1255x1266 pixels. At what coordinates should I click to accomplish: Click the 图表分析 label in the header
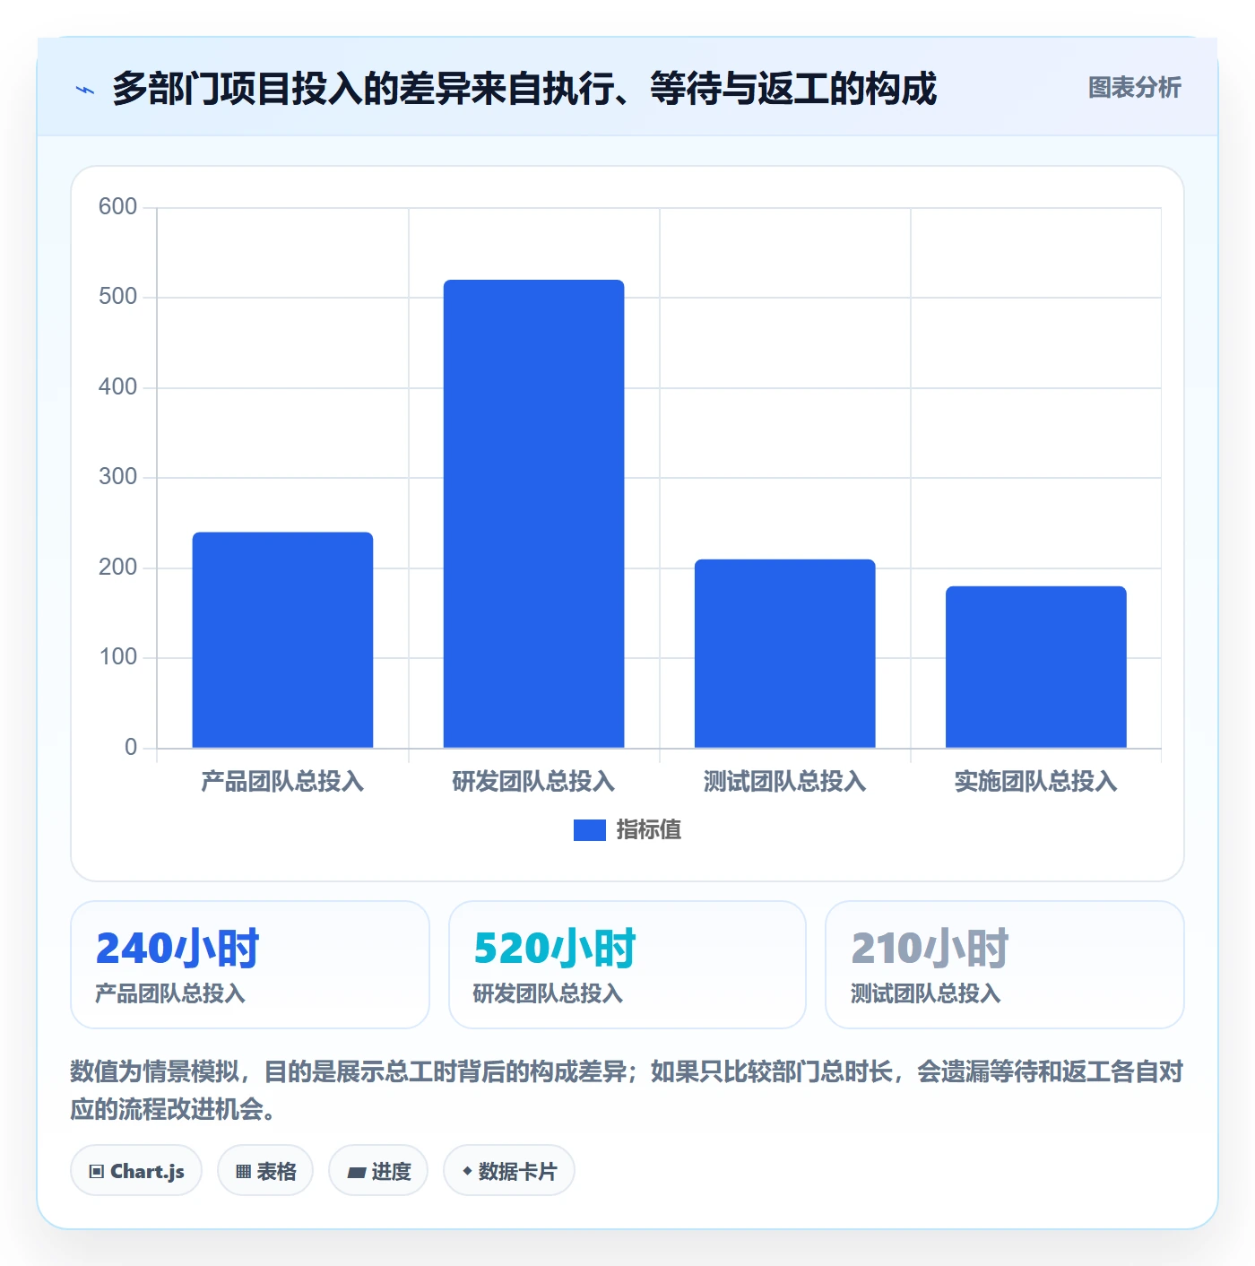(x=1134, y=88)
